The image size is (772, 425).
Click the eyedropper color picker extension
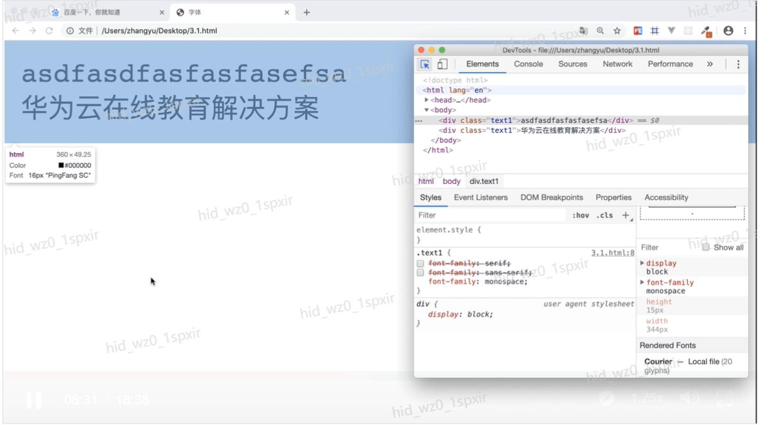coord(706,31)
